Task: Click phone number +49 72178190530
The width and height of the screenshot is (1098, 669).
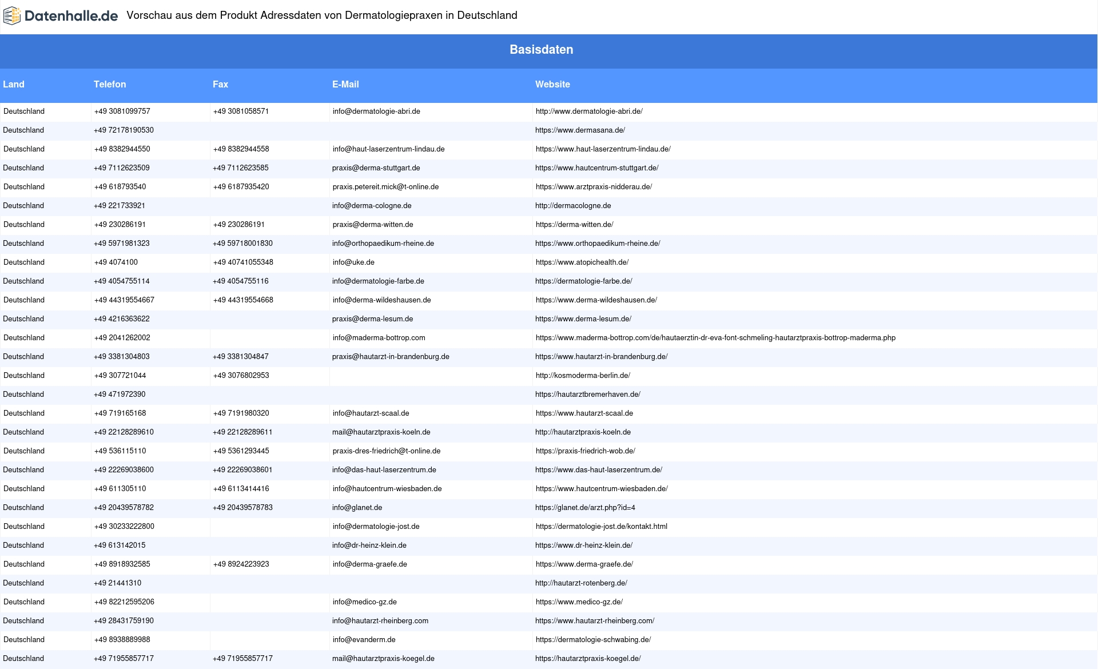Action: coord(124,130)
